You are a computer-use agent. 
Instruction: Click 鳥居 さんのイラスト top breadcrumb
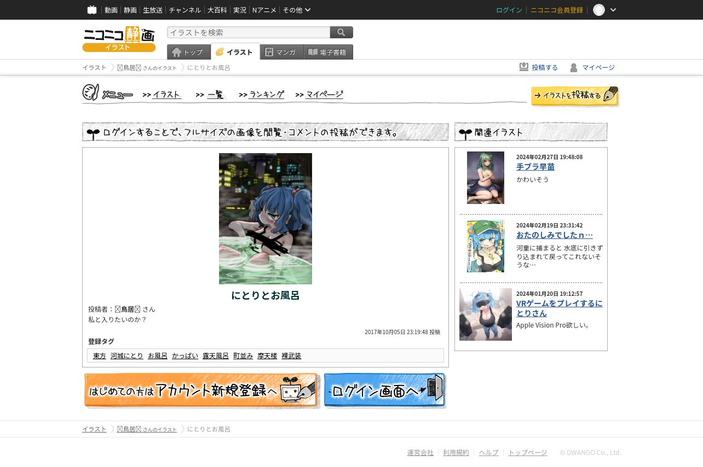pyautogui.click(x=147, y=68)
